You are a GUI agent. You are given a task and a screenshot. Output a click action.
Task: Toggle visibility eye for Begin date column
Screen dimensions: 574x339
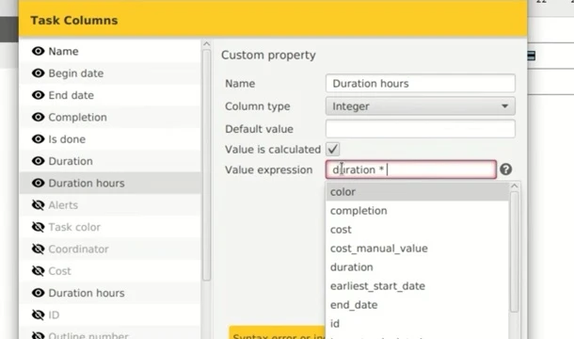[38, 73]
